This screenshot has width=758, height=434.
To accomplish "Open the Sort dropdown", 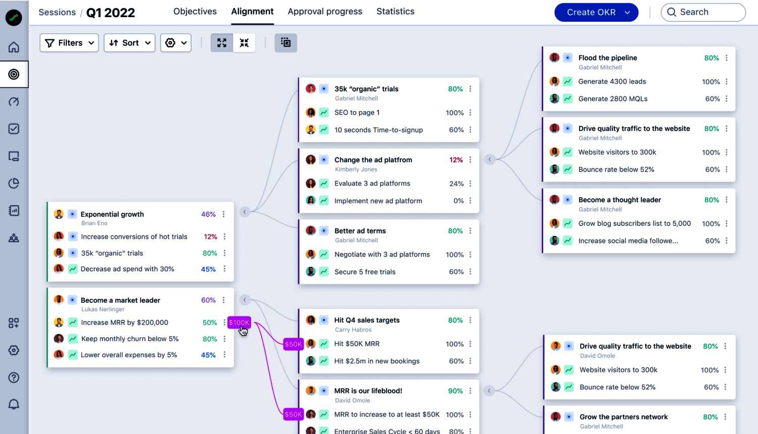I will 129,43.
